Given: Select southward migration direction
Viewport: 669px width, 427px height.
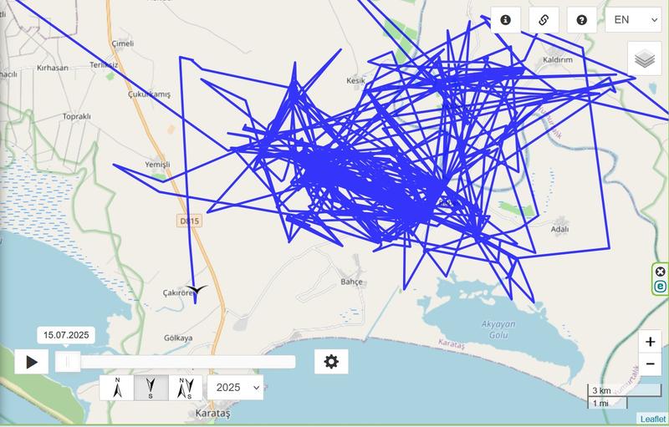Looking at the screenshot, I should [151, 388].
